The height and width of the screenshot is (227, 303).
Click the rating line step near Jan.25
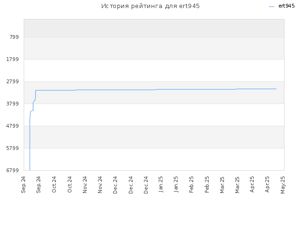coord(156,89)
